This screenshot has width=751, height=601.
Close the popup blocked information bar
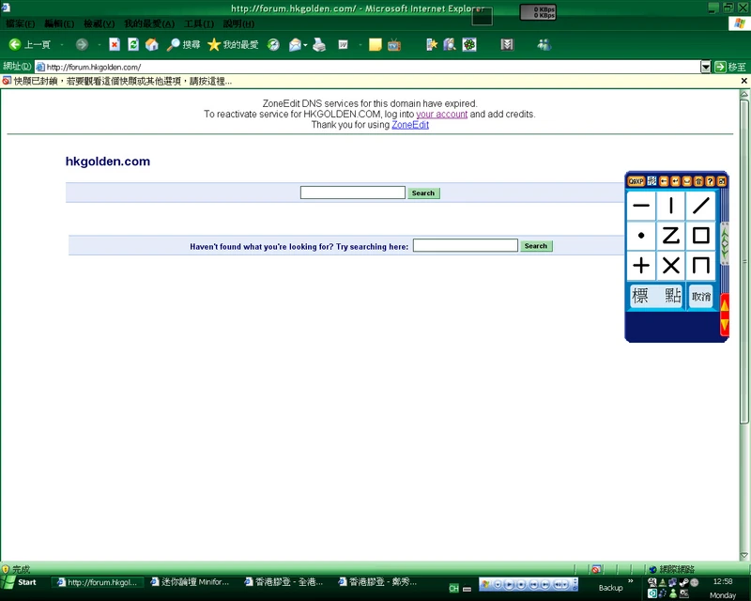point(744,81)
